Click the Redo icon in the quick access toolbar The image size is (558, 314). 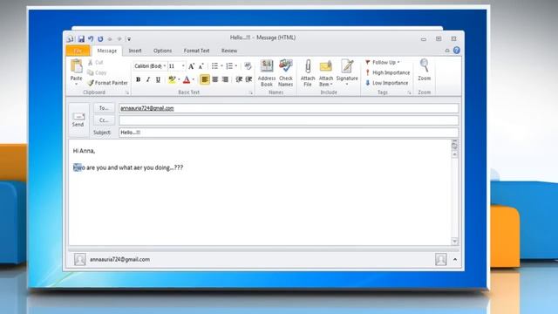click(x=100, y=38)
